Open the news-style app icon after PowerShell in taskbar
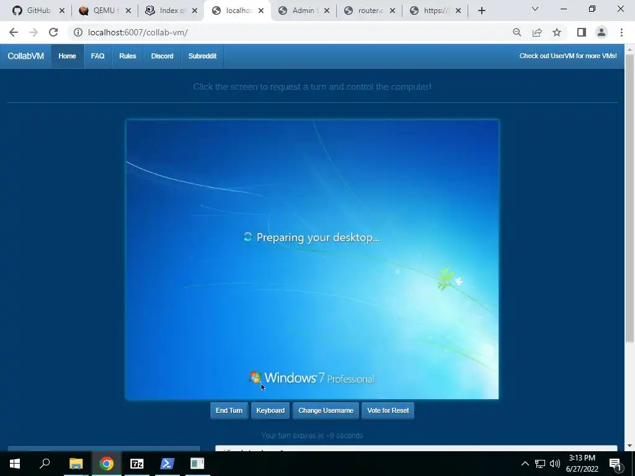635x476 pixels. pyautogui.click(x=197, y=464)
